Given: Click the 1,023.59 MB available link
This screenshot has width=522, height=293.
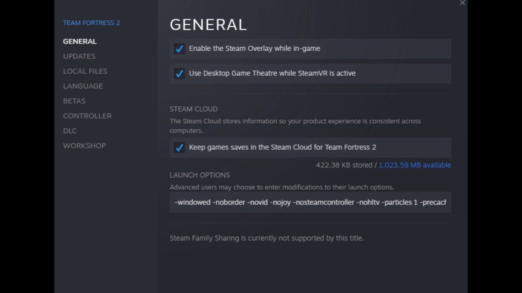Looking at the screenshot, I should click(x=415, y=165).
